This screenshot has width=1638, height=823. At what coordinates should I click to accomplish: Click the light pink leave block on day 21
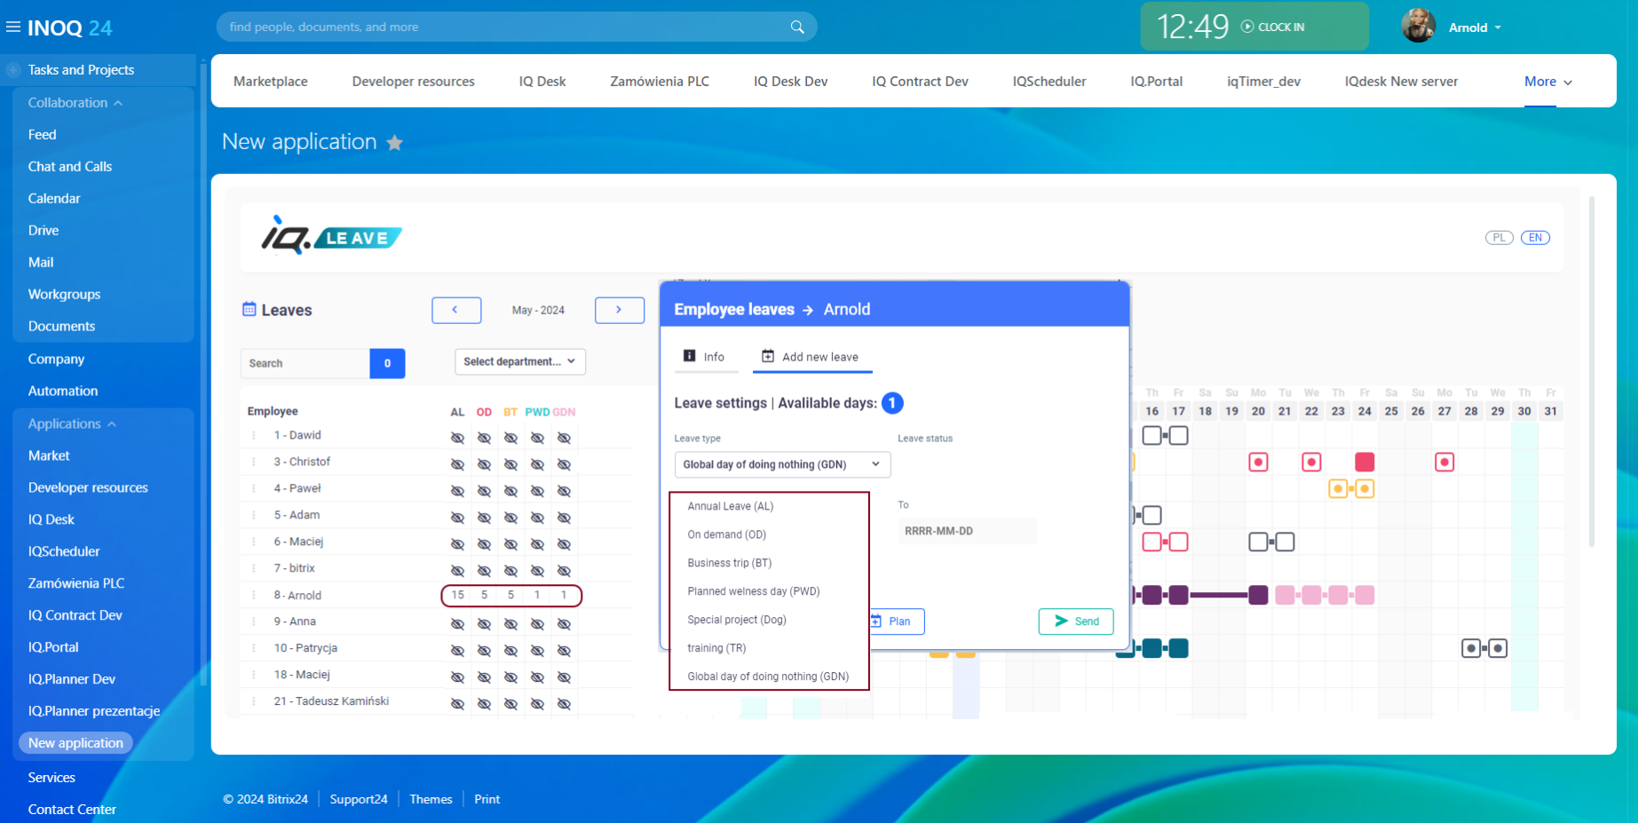(1285, 595)
